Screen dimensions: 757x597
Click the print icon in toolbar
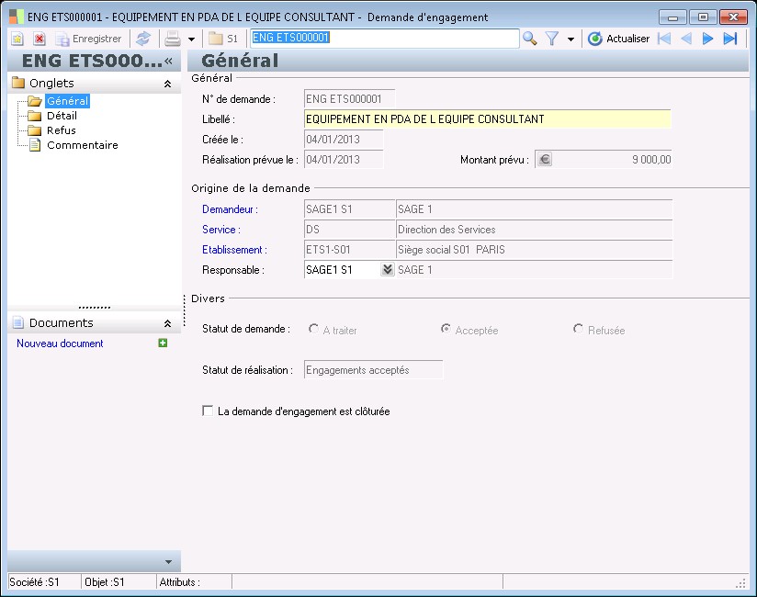[x=172, y=39]
